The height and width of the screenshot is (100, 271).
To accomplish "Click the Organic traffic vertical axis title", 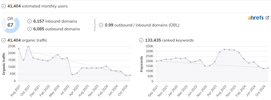I will click(x=4, y=64).
